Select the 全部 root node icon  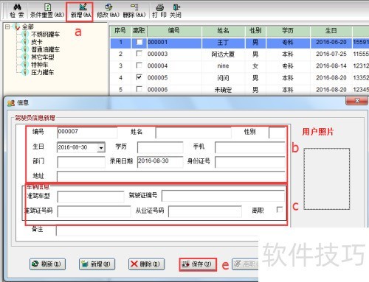[x=17, y=27]
